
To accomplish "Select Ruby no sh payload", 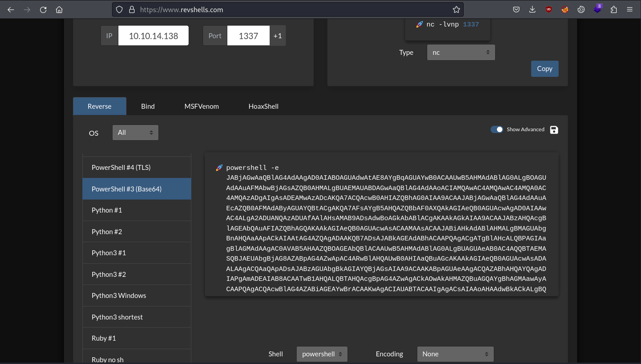I will click(137, 356).
